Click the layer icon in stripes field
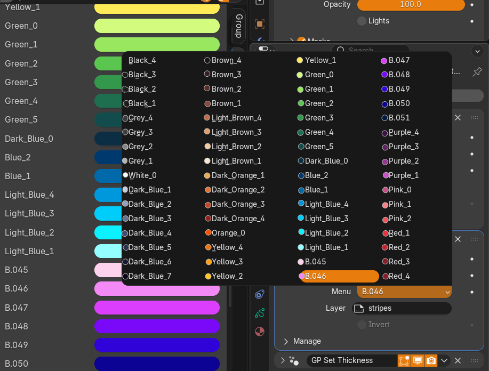 pos(359,308)
